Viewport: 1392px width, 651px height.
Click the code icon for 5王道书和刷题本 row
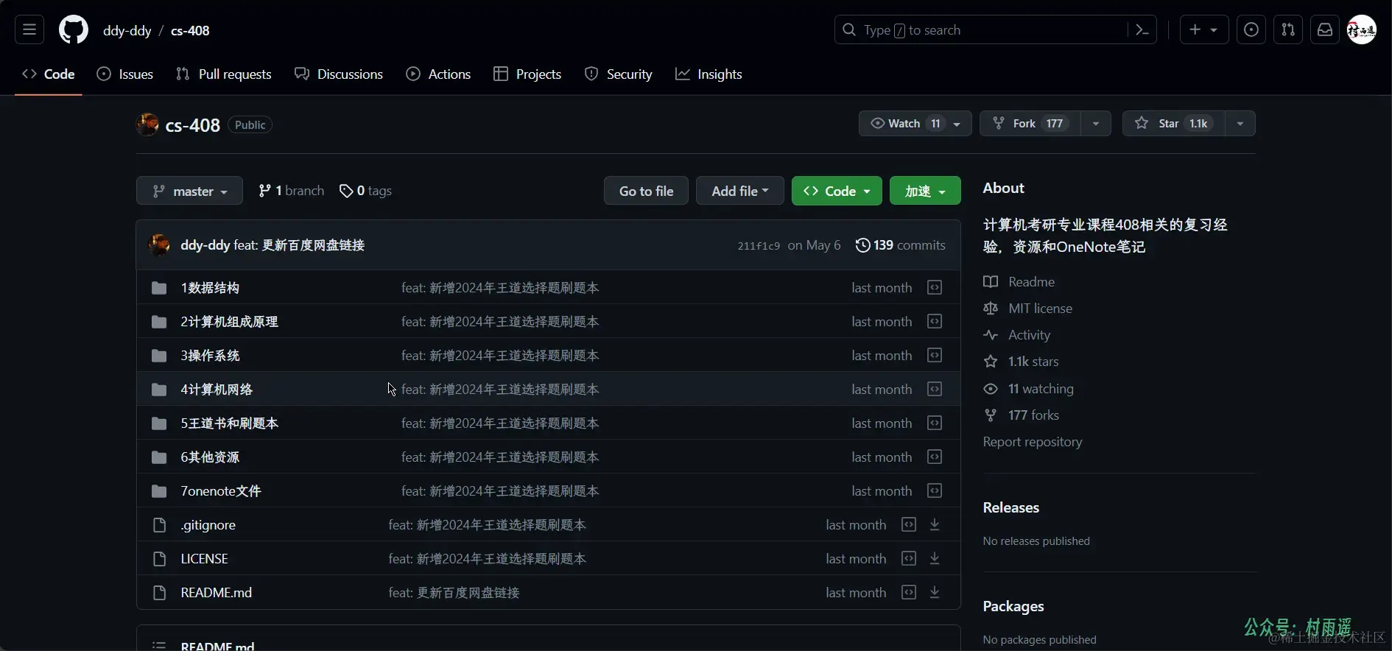pyautogui.click(x=935, y=423)
